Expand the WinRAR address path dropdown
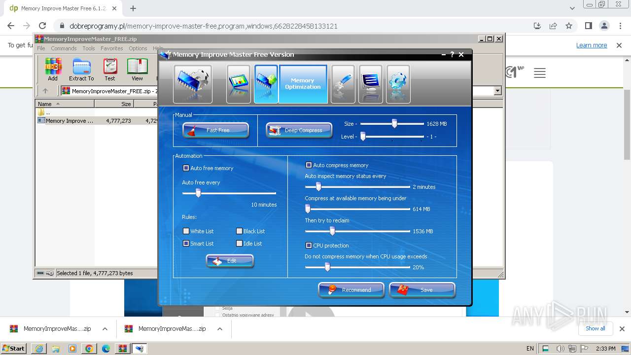This screenshot has width=631, height=355. tap(497, 91)
